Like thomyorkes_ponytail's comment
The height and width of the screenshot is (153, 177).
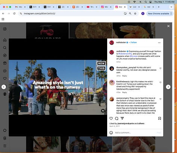(161, 68)
